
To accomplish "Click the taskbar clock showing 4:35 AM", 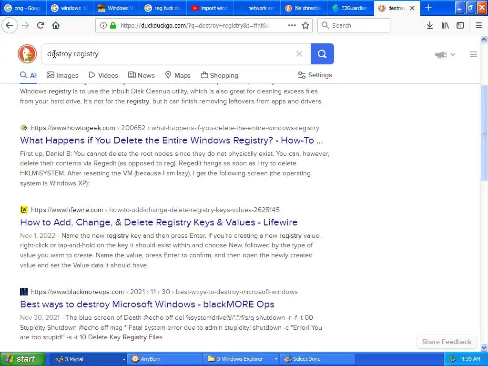I will point(470,359).
